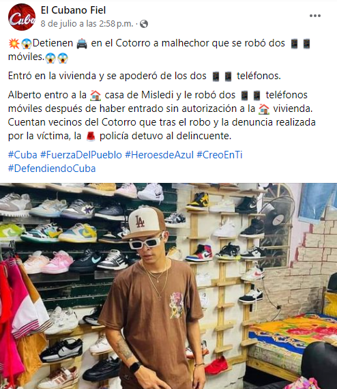The height and width of the screenshot is (389, 337).
Task: Click the red police siren emoji
Action: pyautogui.click(x=91, y=136)
